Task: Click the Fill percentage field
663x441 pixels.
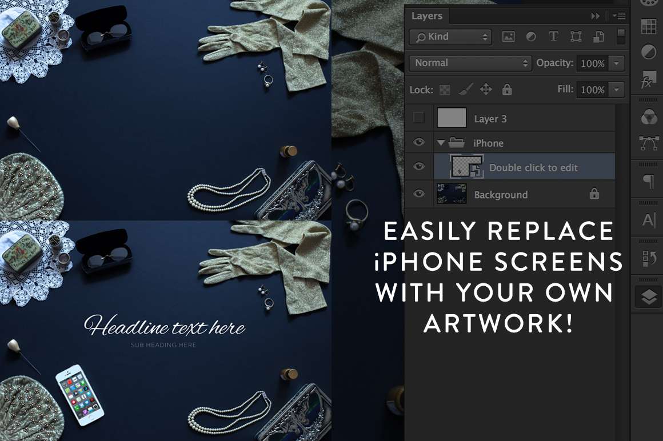Action: click(x=592, y=90)
